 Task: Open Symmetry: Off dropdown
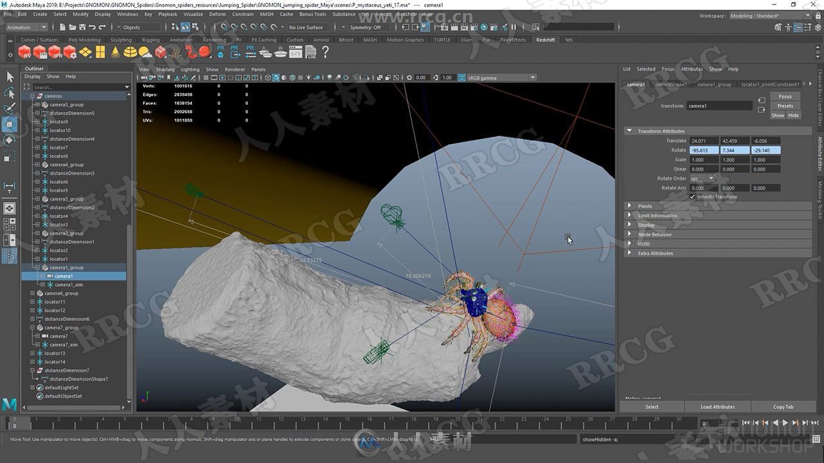point(368,28)
